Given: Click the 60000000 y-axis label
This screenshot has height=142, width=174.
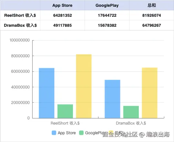Looking at the screenshot, I should 20,71.
